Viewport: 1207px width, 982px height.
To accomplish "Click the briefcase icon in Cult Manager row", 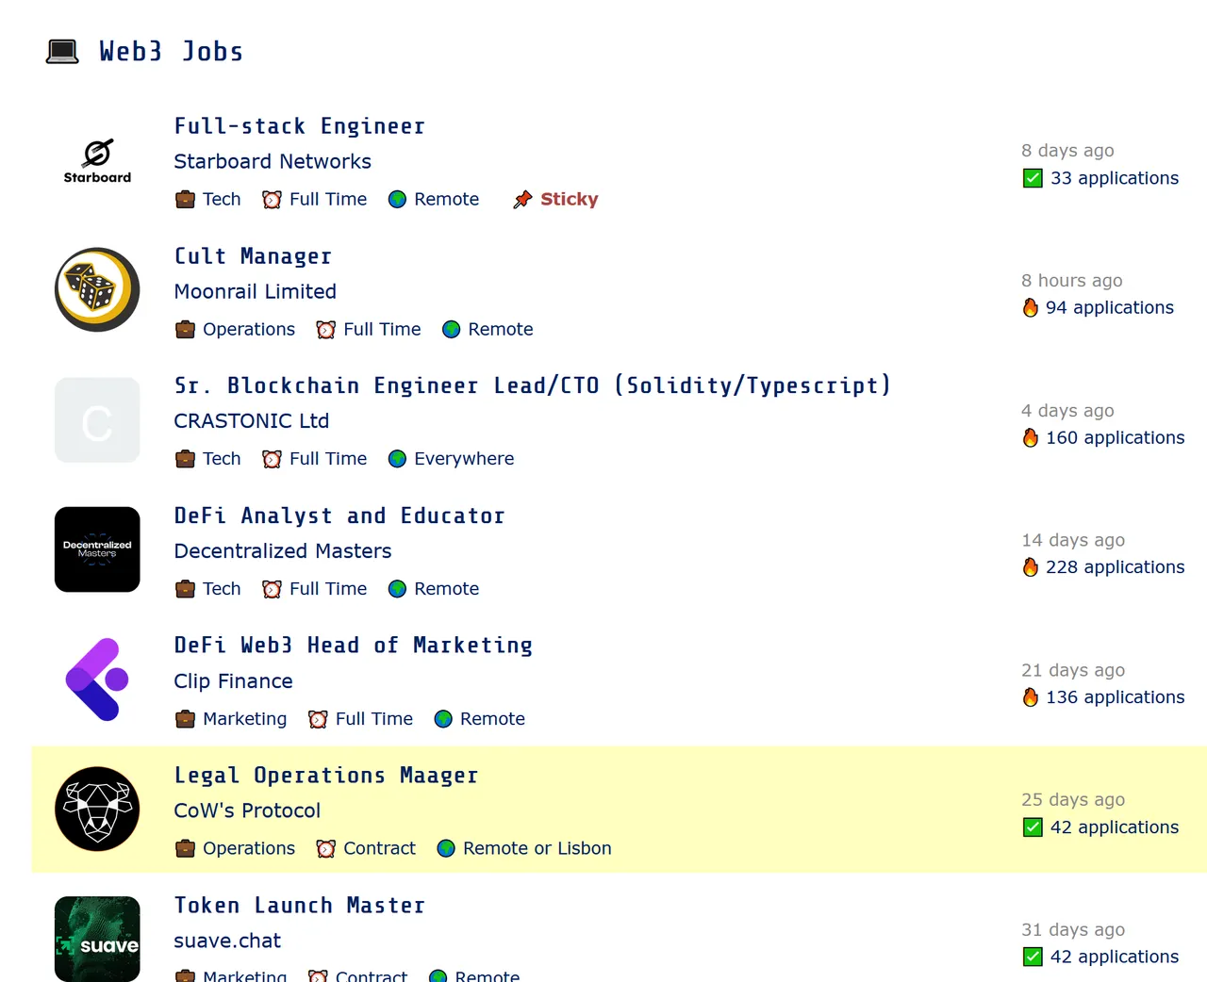I will pos(185,330).
